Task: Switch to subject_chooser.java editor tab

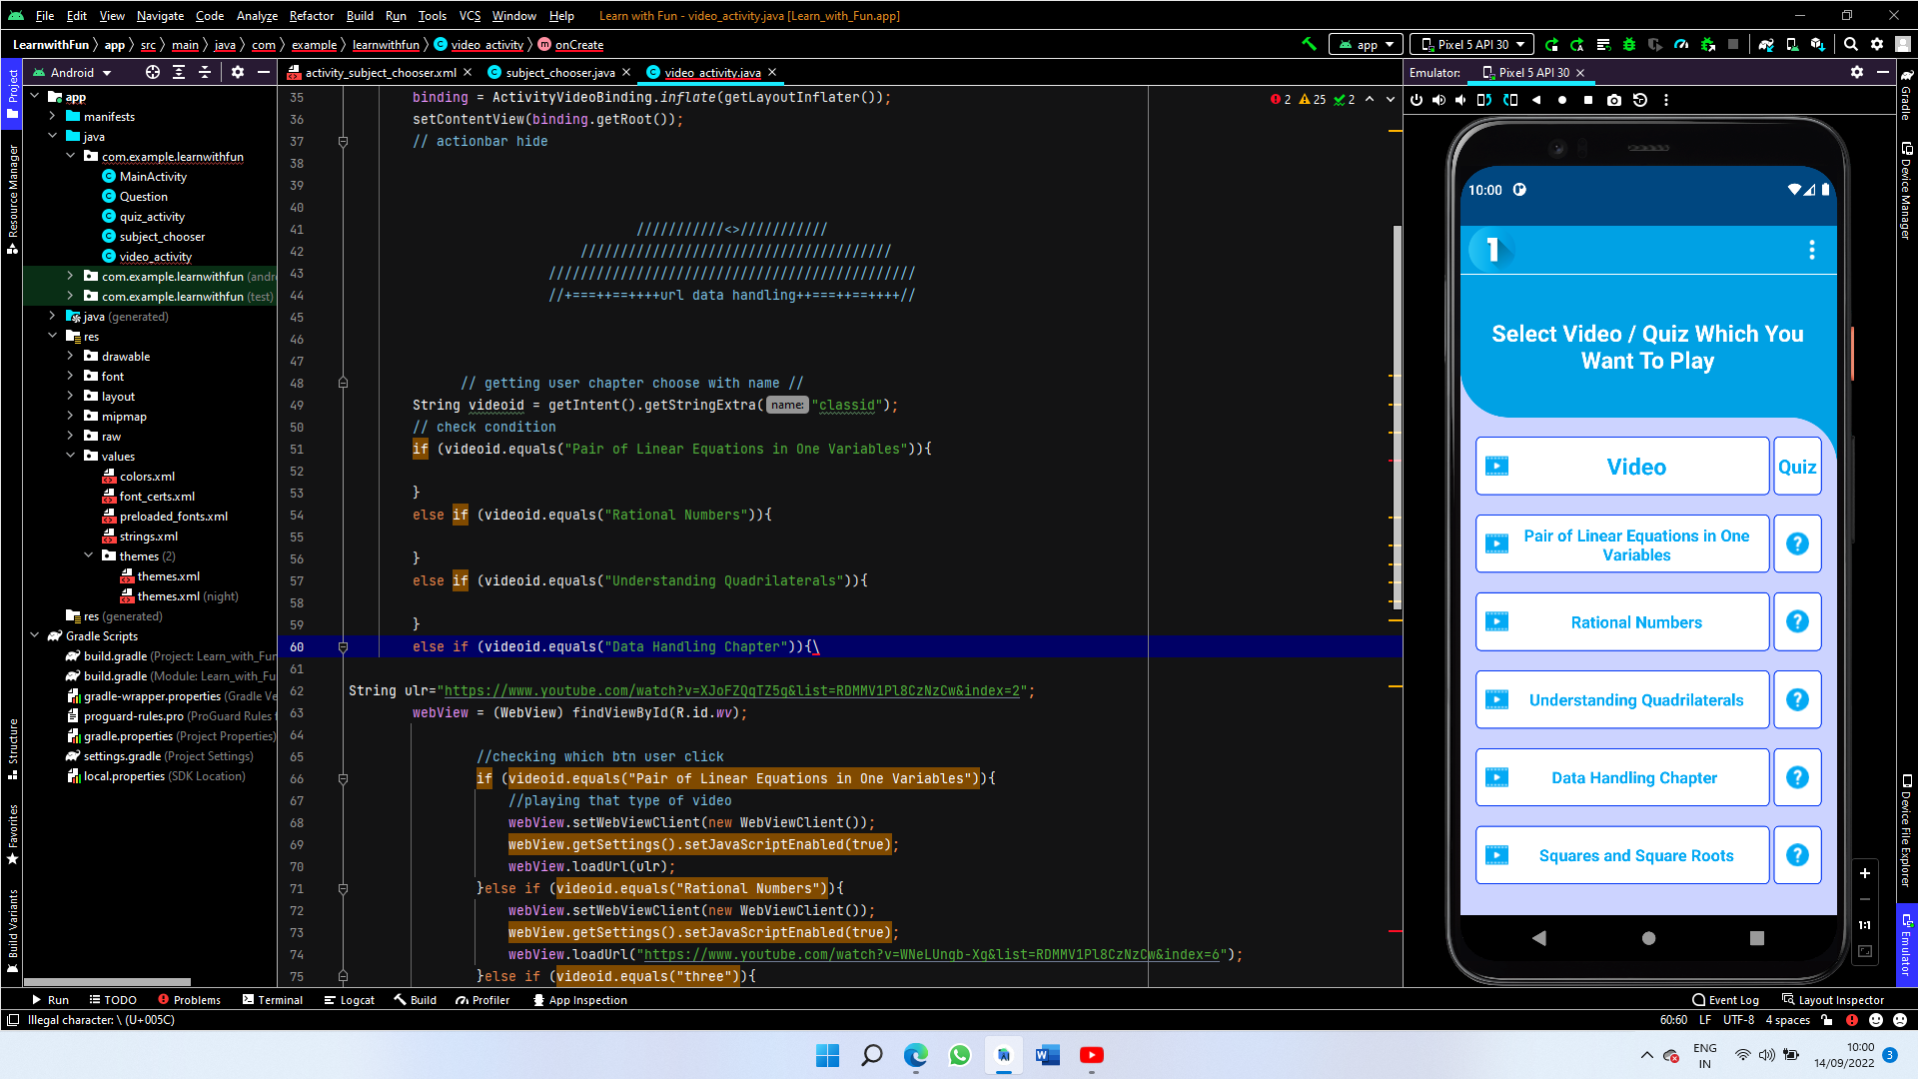Action: pos(559,72)
